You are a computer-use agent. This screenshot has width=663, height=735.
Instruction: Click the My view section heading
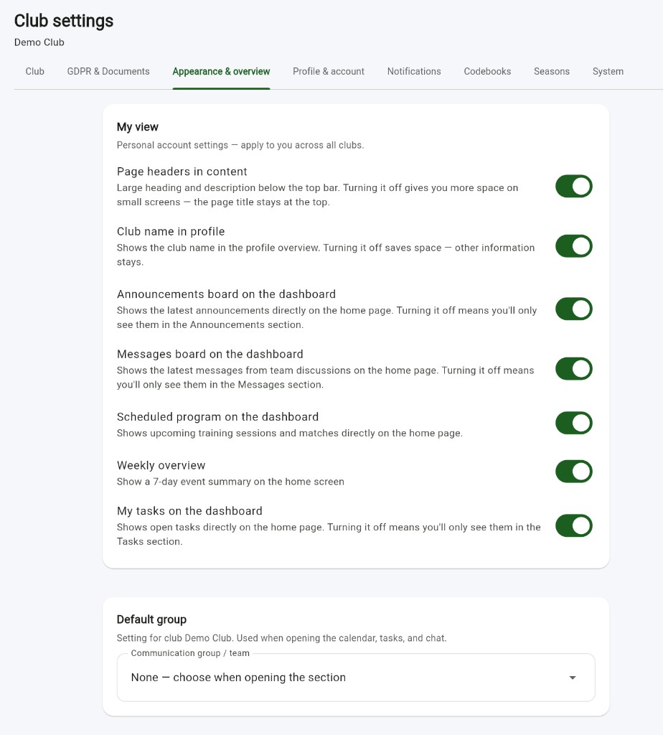137,127
